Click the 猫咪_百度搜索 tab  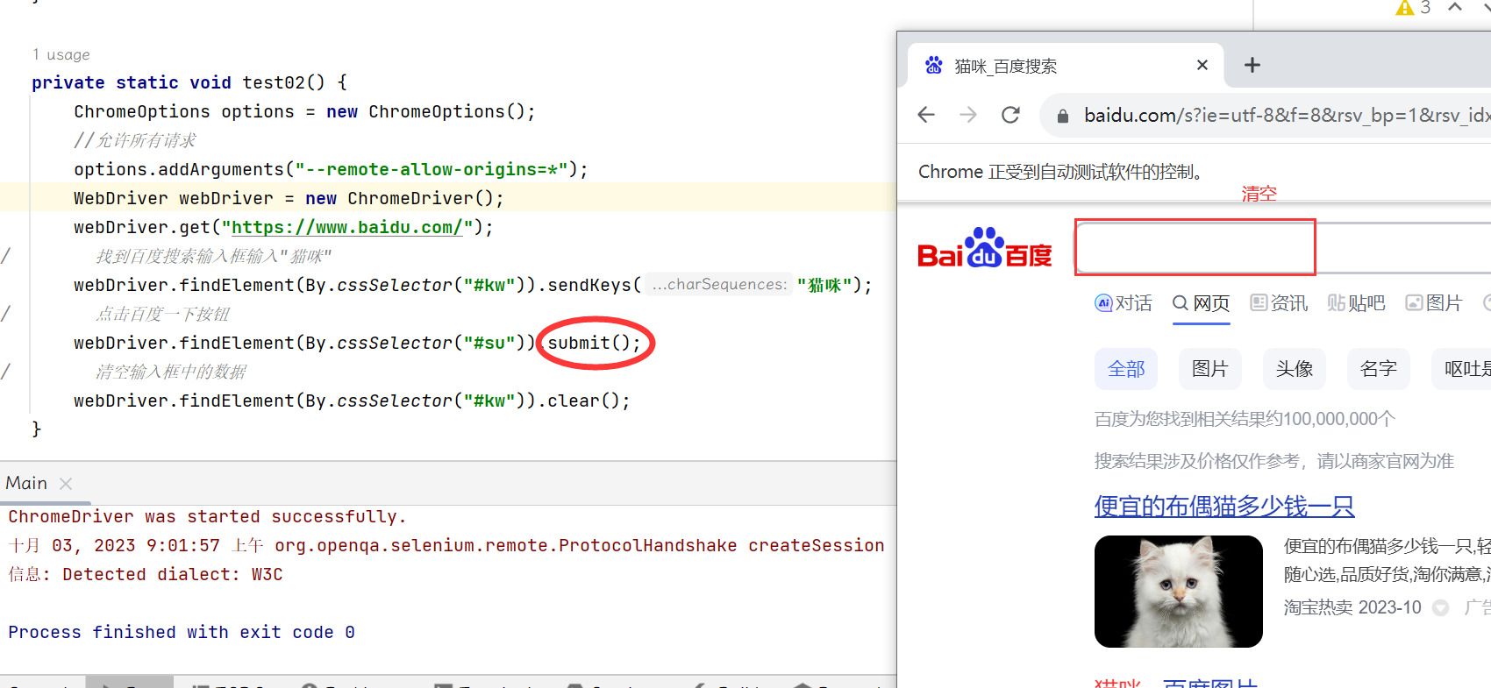[x=1065, y=66]
